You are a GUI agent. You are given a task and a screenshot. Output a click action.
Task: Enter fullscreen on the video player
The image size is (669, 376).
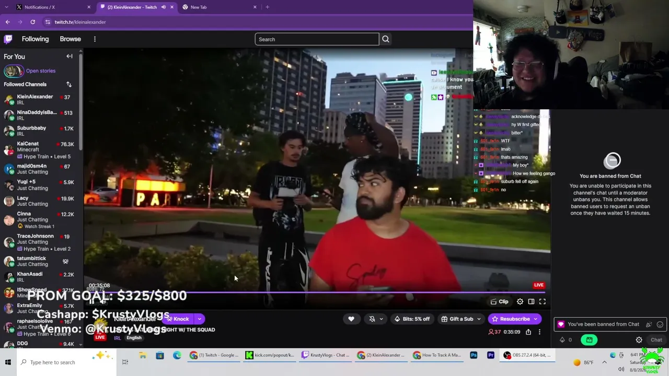coord(543,301)
